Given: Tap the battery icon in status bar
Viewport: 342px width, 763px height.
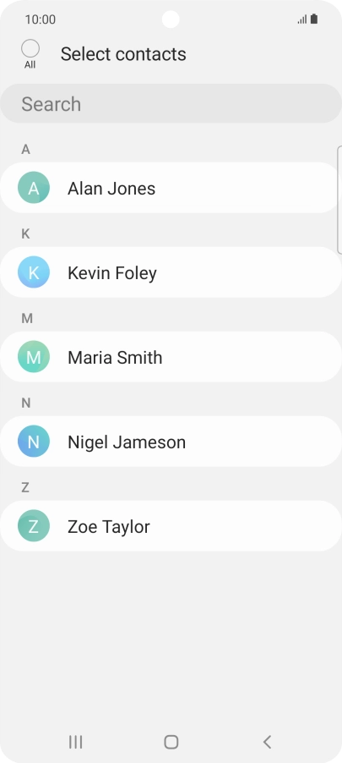Looking at the screenshot, I should (x=314, y=19).
